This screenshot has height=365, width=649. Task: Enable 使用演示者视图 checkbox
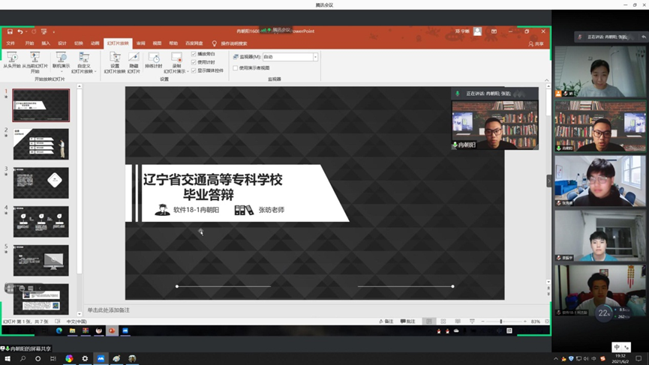(236, 68)
